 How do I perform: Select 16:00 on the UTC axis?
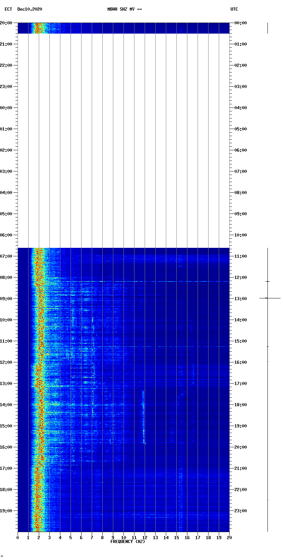(x=240, y=362)
